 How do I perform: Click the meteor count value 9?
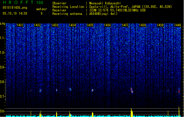[x=42, y=13]
